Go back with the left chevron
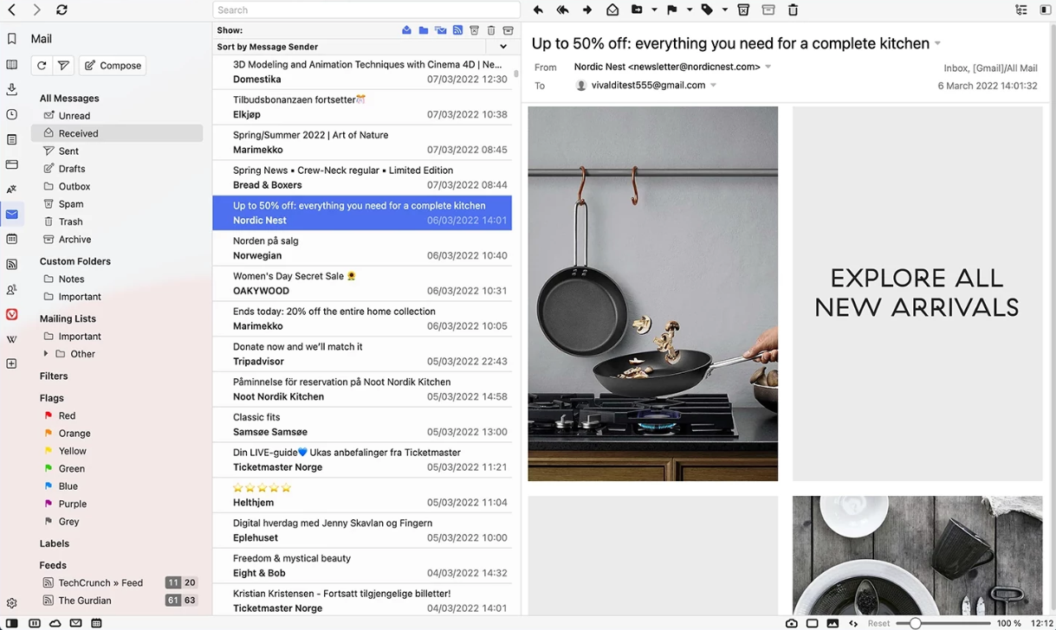The width and height of the screenshot is (1056, 630). point(12,10)
